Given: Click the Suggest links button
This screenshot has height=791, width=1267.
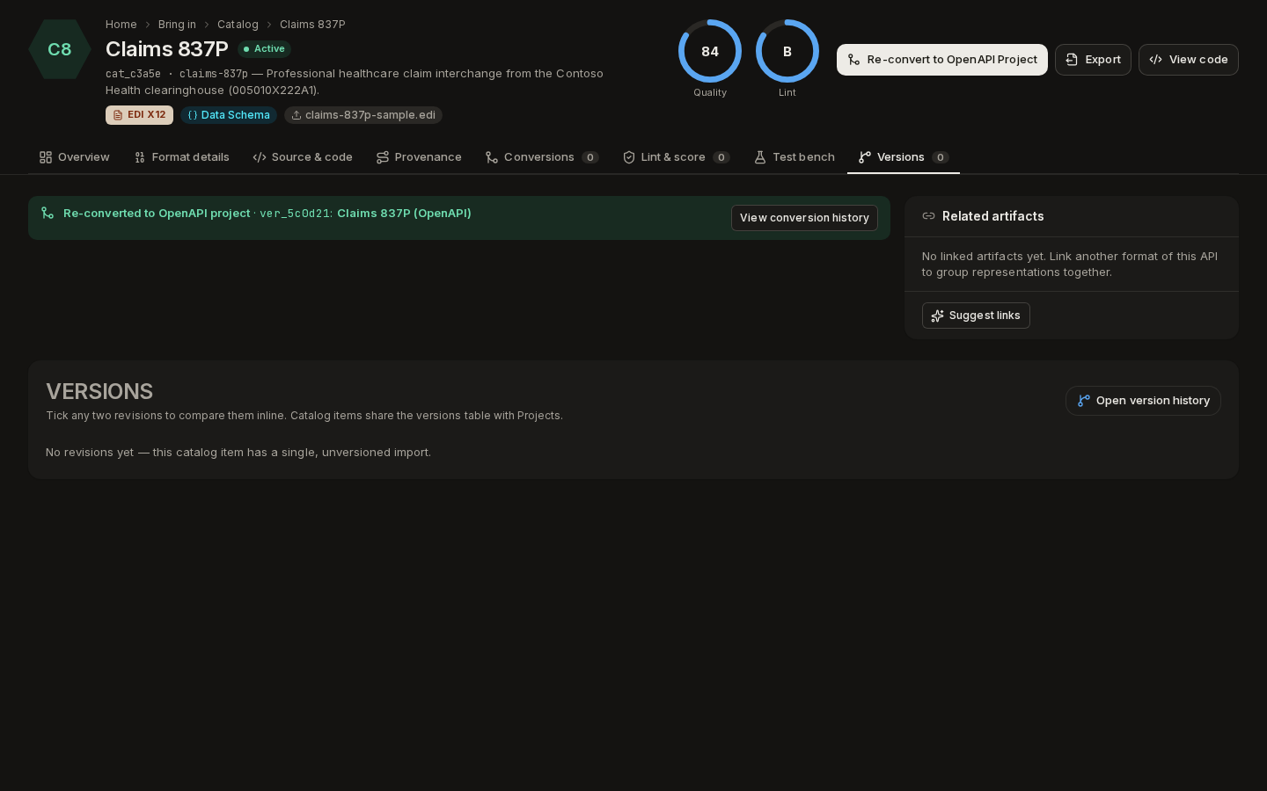Looking at the screenshot, I should click(x=976, y=316).
